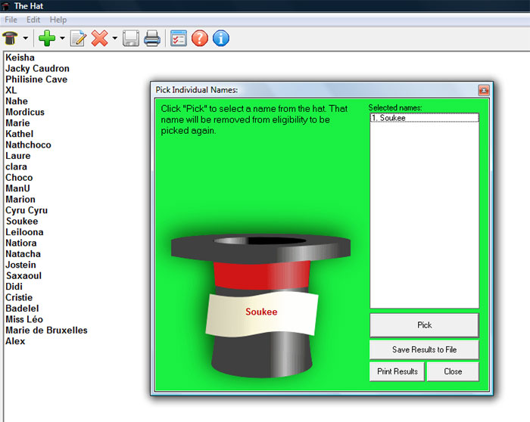This screenshot has height=422, width=530.
Task: Open the hat icon dropdown arrow
Action: (x=26, y=38)
